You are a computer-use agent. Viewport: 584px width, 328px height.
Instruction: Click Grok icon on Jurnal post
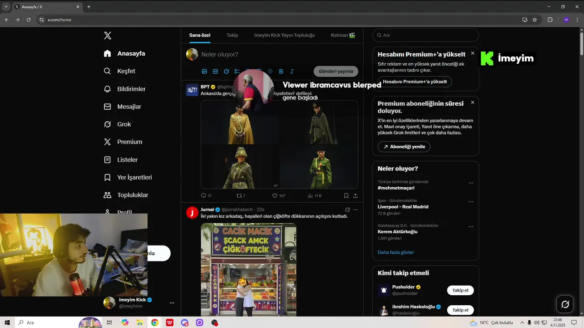click(347, 210)
